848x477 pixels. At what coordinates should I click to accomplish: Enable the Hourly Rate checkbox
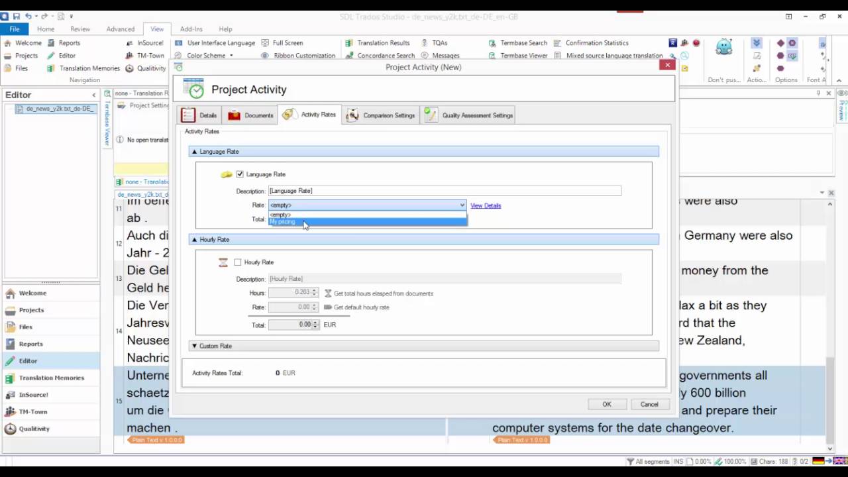[x=238, y=262]
